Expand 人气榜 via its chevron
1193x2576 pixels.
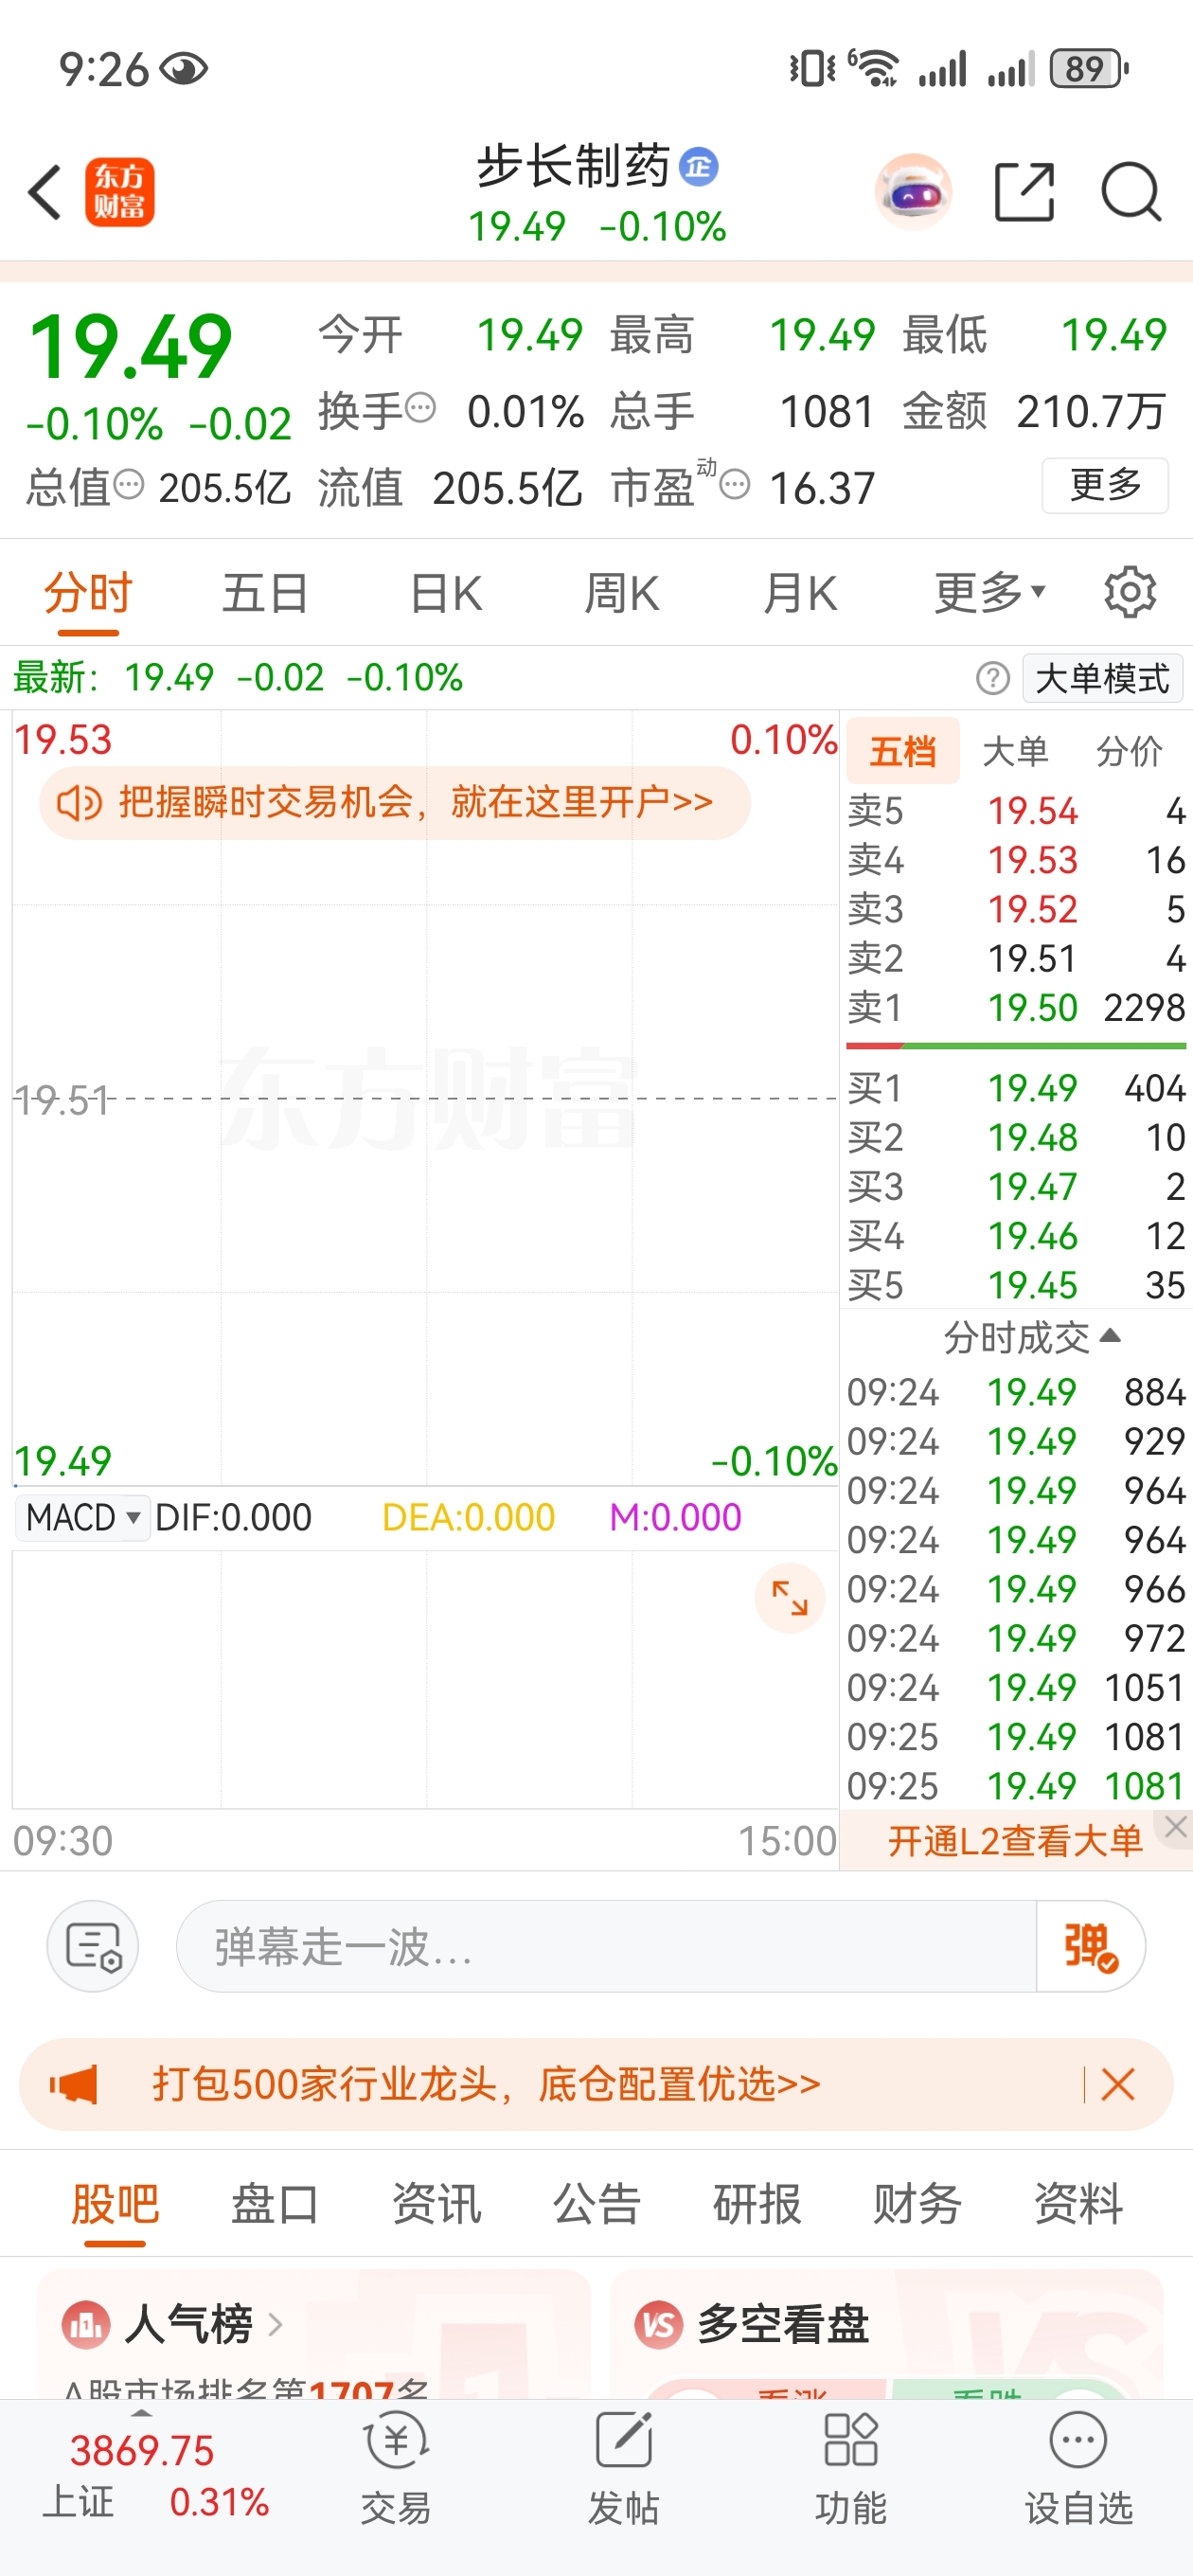tap(275, 2325)
